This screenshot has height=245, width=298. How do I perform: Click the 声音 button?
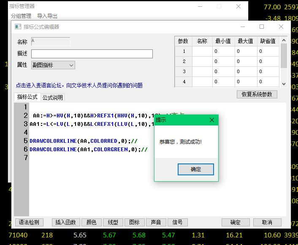pyautogui.click(x=156, y=222)
